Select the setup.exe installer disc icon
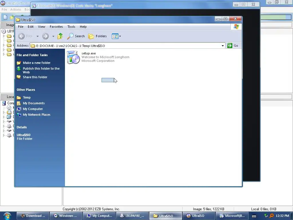 pos(73,57)
